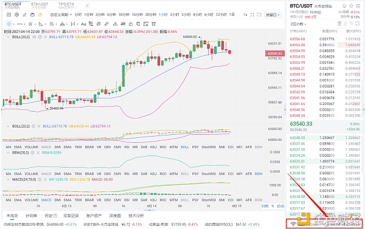
Task: Select the price range measure tool
Action: click(73, 24)
